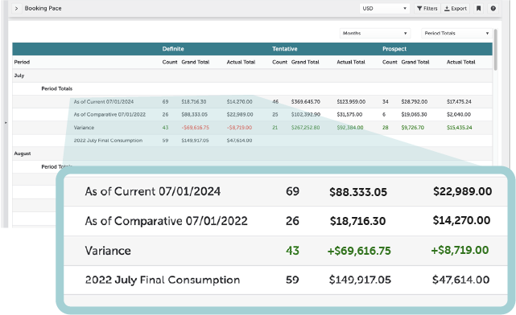
Task: Open the USD currency dropdown
Action: [x=384, y=9]
